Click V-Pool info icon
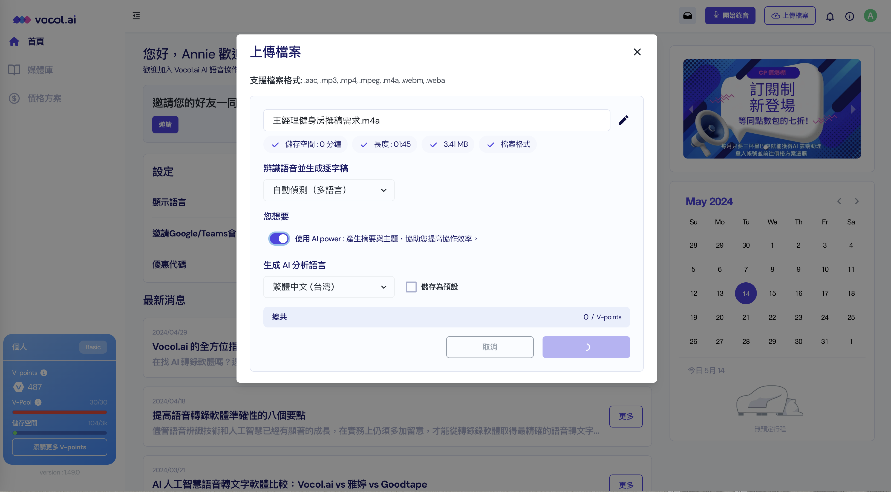Screen dimensions: 891x492 38,402
